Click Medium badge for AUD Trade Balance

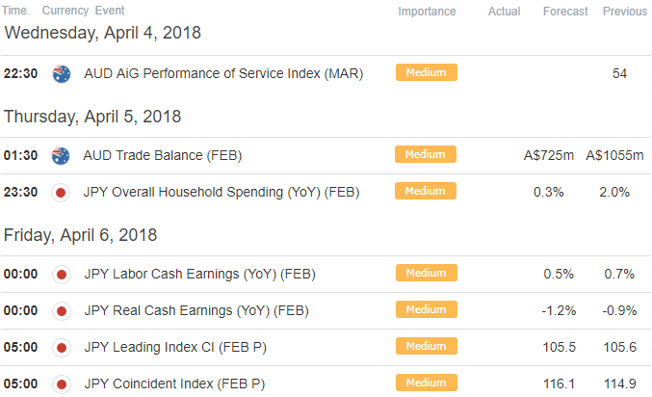pos(426,154)
